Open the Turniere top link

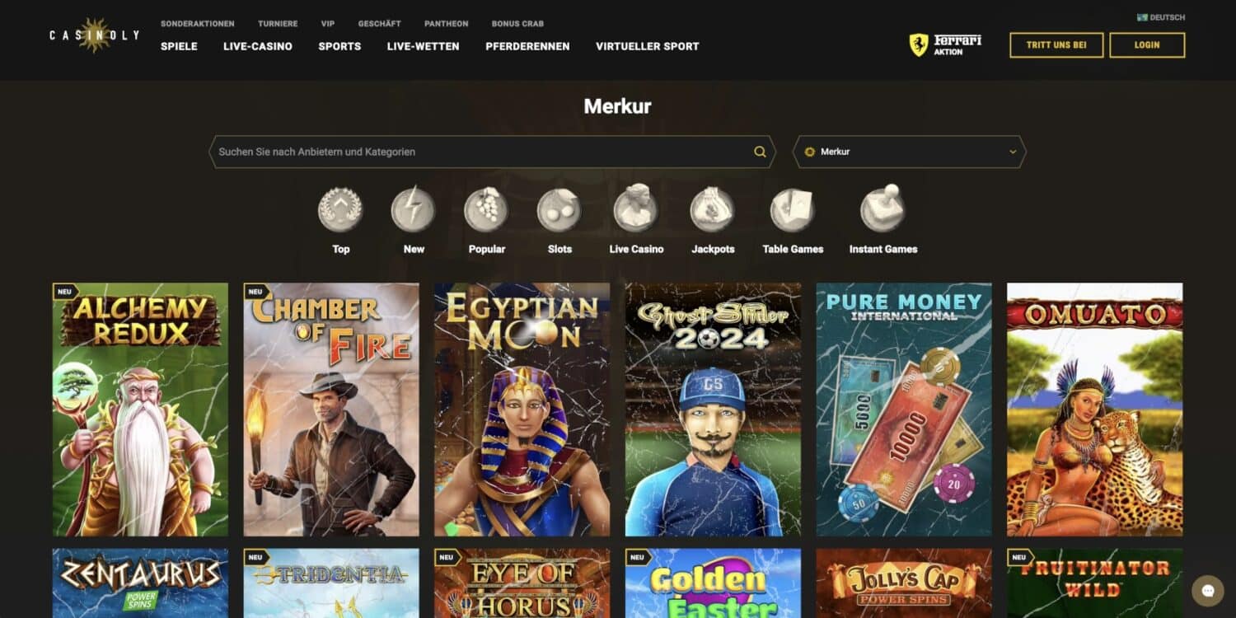point(278,24)
